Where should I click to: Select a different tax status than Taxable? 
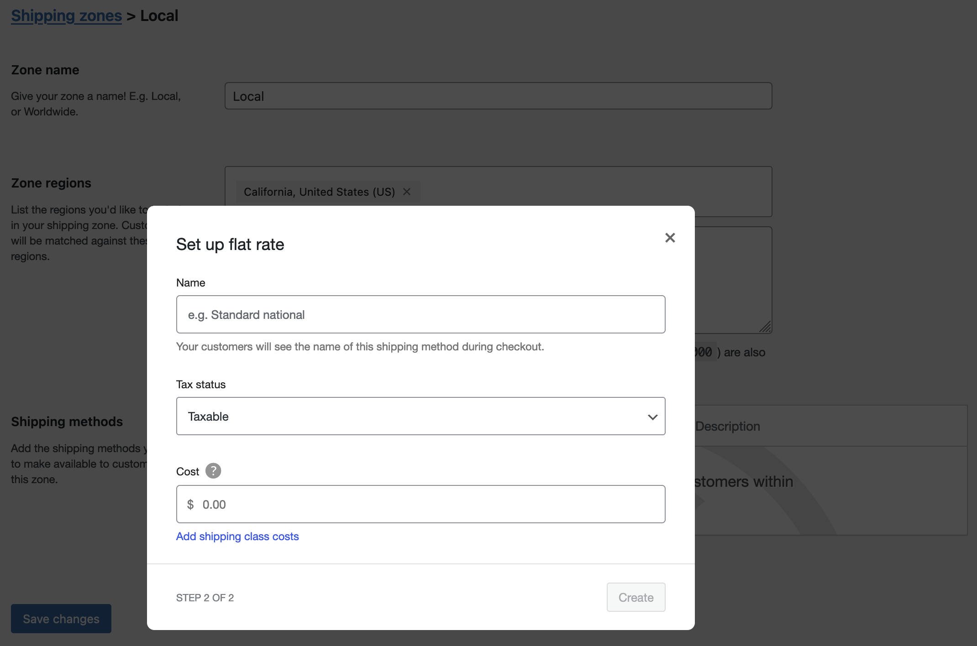pos(420,416)
